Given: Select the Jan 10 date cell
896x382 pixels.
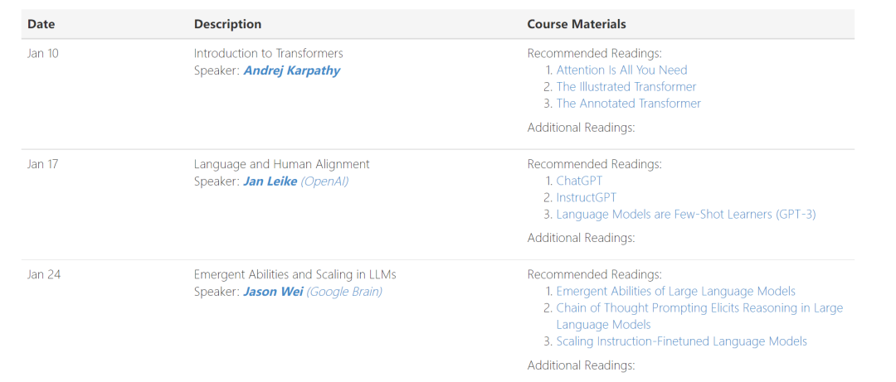Looking at the screenshot, I should click(43, 54).
